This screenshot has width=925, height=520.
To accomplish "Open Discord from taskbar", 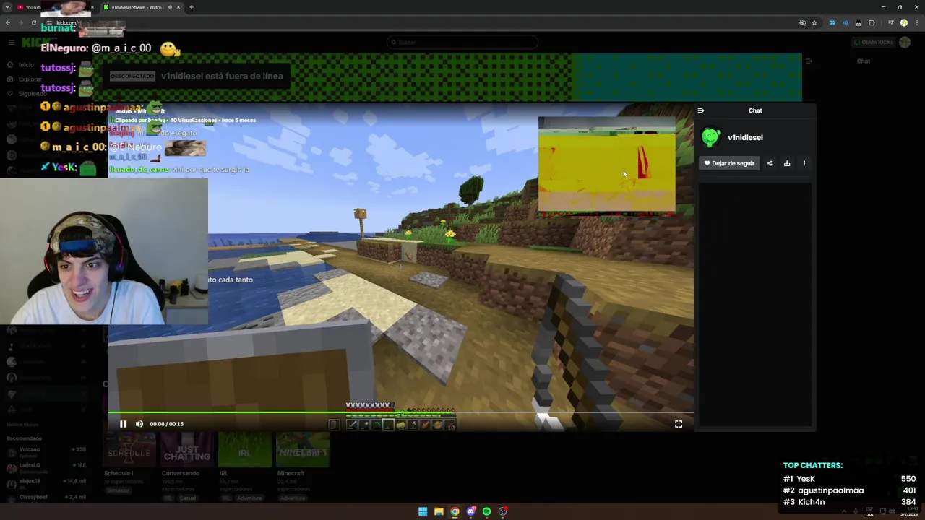I will tap(470, 511).
